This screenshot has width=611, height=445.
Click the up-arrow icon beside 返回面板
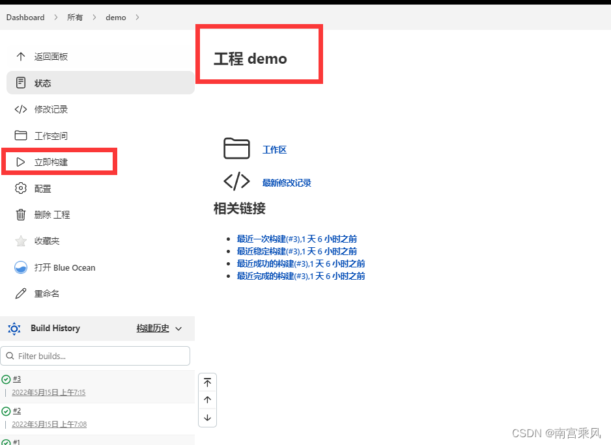[21, 57]
